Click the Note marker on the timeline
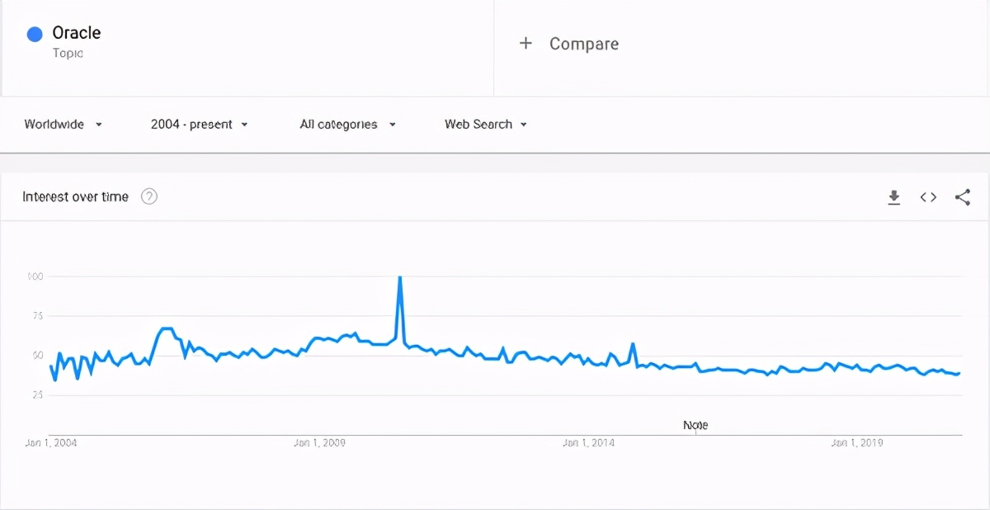Image resolution: width=990 pixels, height=510 pixels. tap(695, 426)
